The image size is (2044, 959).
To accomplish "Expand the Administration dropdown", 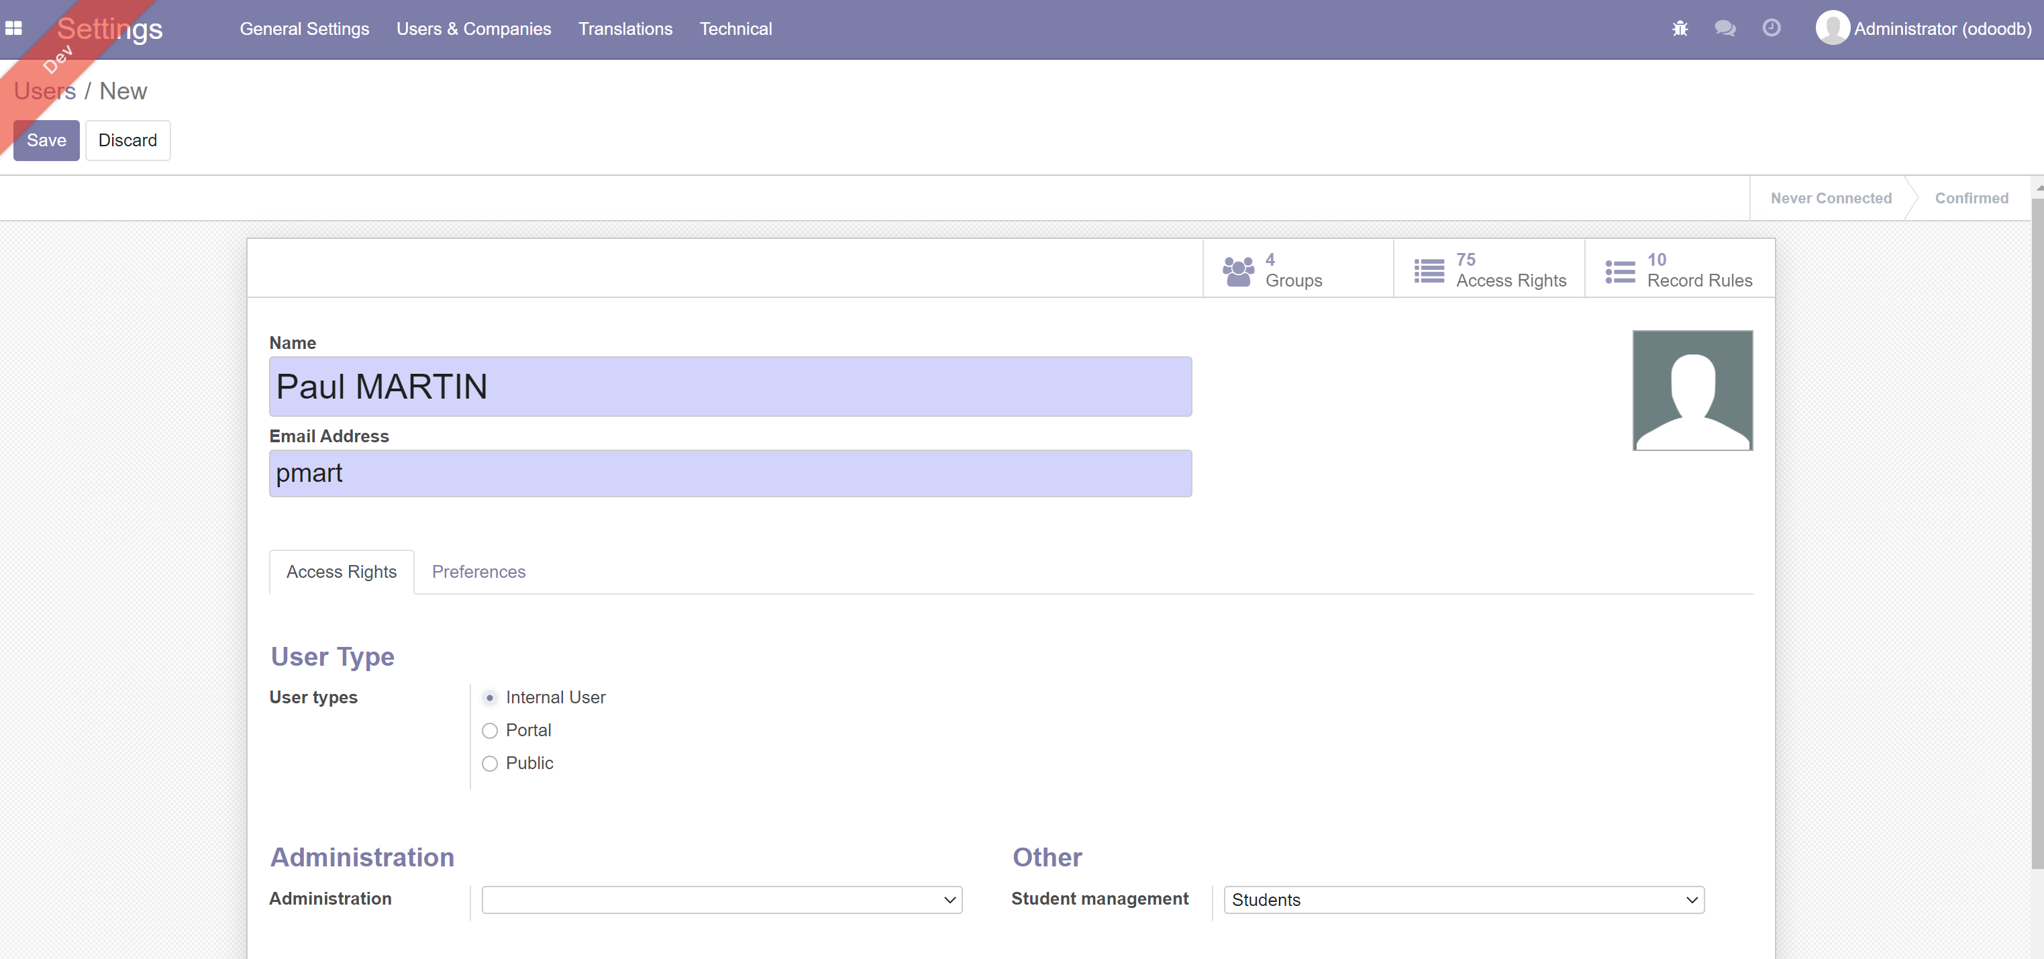I will pyautogui.click(x=721, y=899).
